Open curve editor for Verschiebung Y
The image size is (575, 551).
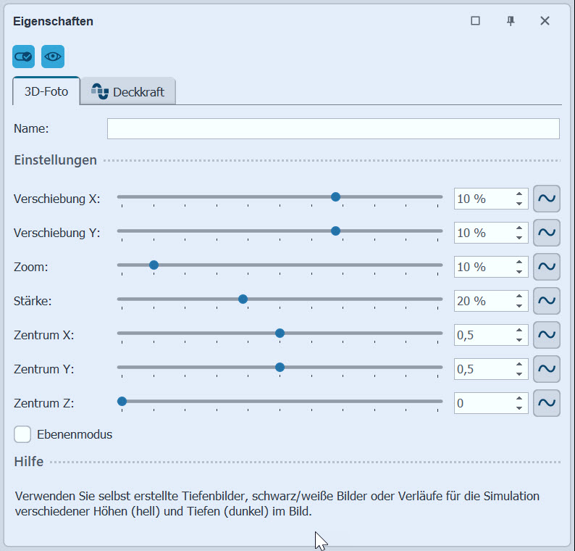tap(547, 233)
